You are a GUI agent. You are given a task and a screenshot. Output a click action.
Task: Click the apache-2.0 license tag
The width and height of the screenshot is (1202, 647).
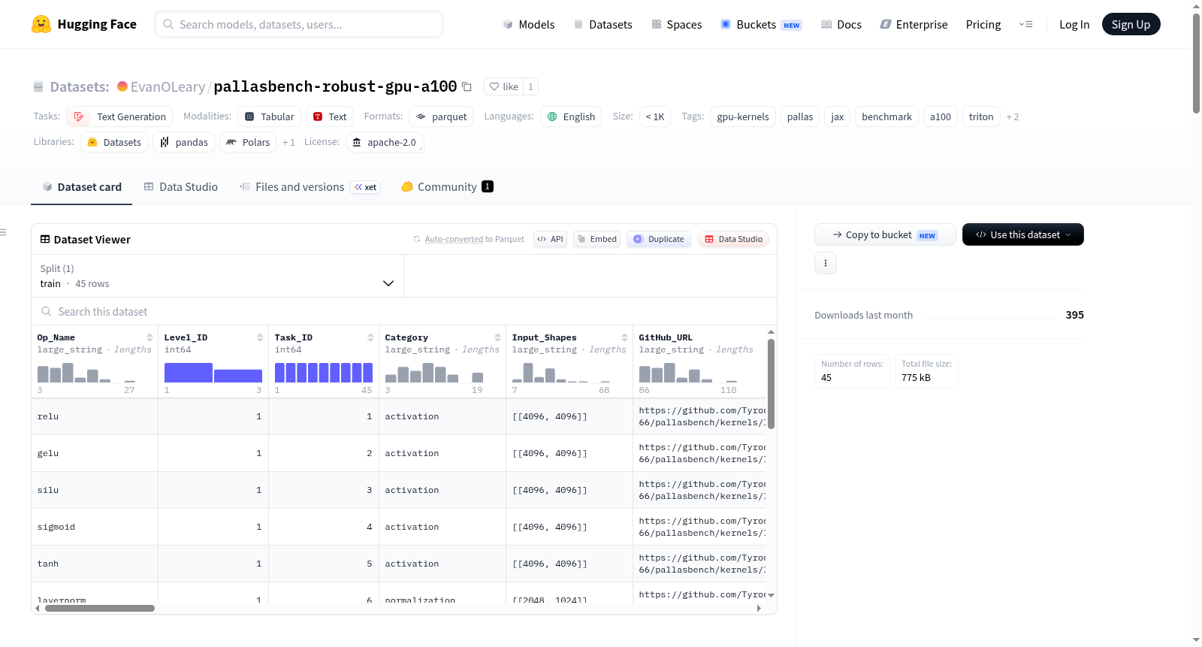pos(385,142)
